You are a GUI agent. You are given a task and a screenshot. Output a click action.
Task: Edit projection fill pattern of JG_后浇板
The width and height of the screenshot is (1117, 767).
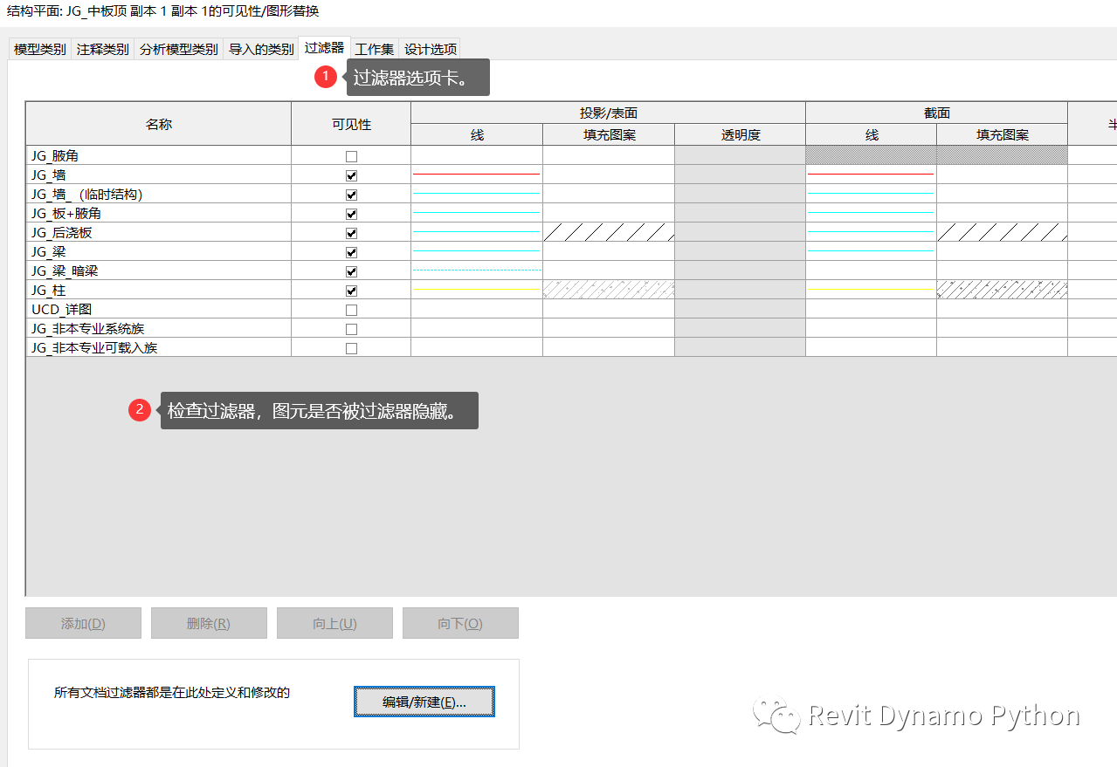tap(609, 232)
